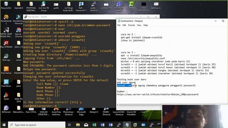
Task: Open the Recycle Bin desktop icon
Action: click(x=6, y=5)
